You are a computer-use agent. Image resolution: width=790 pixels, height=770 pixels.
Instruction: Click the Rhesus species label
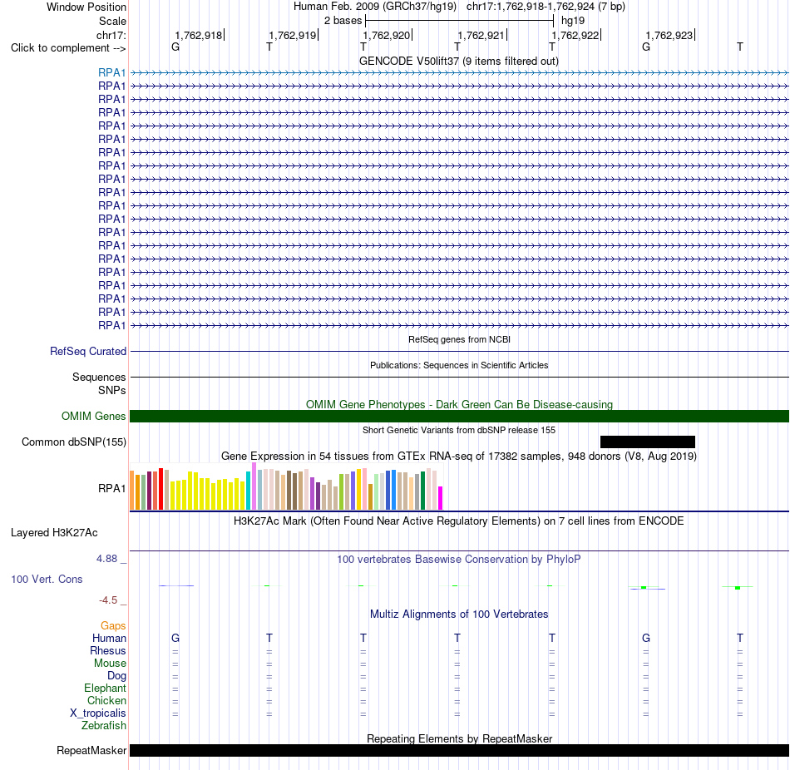[108, 650]
